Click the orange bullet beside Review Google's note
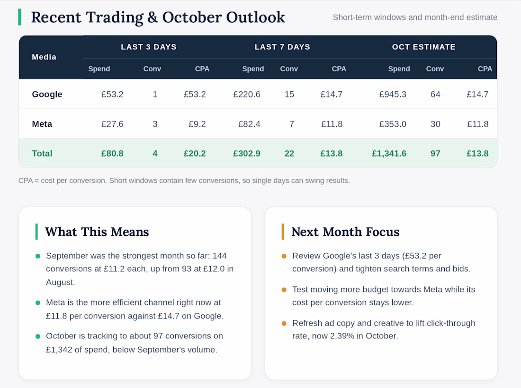 284,256
